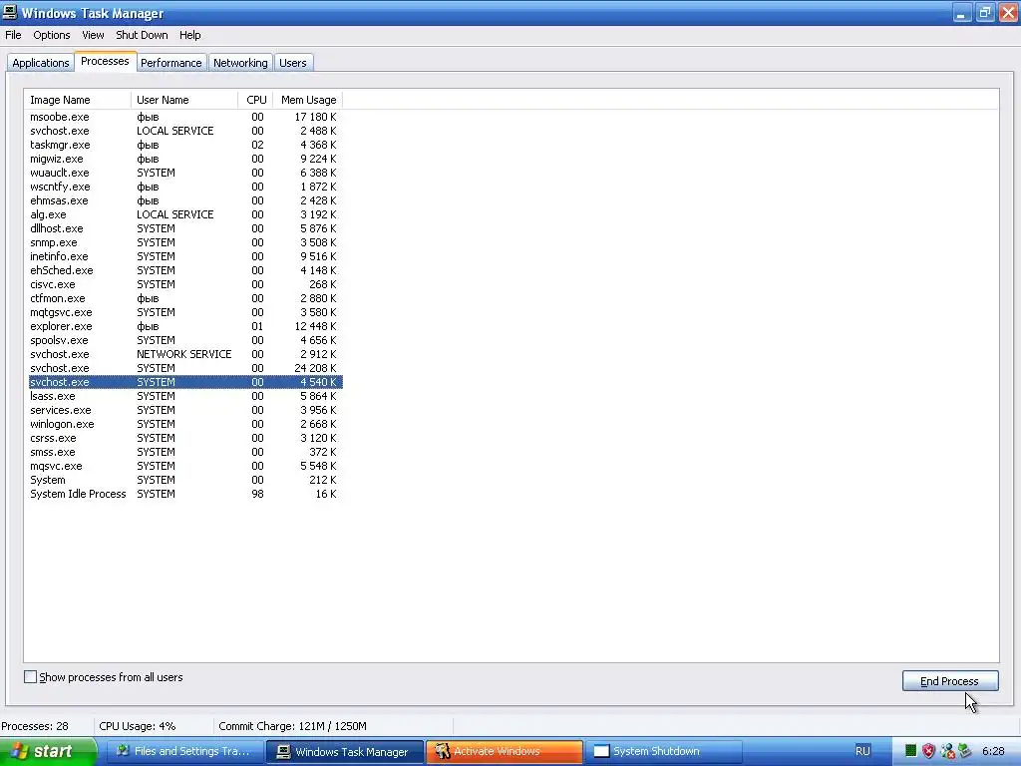Select the taskmgr.exe process

pyautogui.click(x=184, y=145)
